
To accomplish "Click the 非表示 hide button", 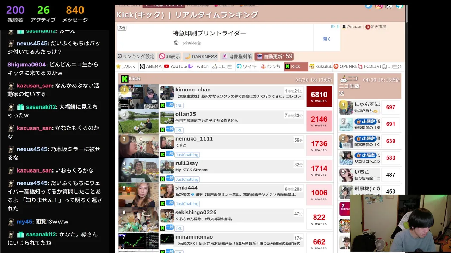I will [x=169, y=56].
